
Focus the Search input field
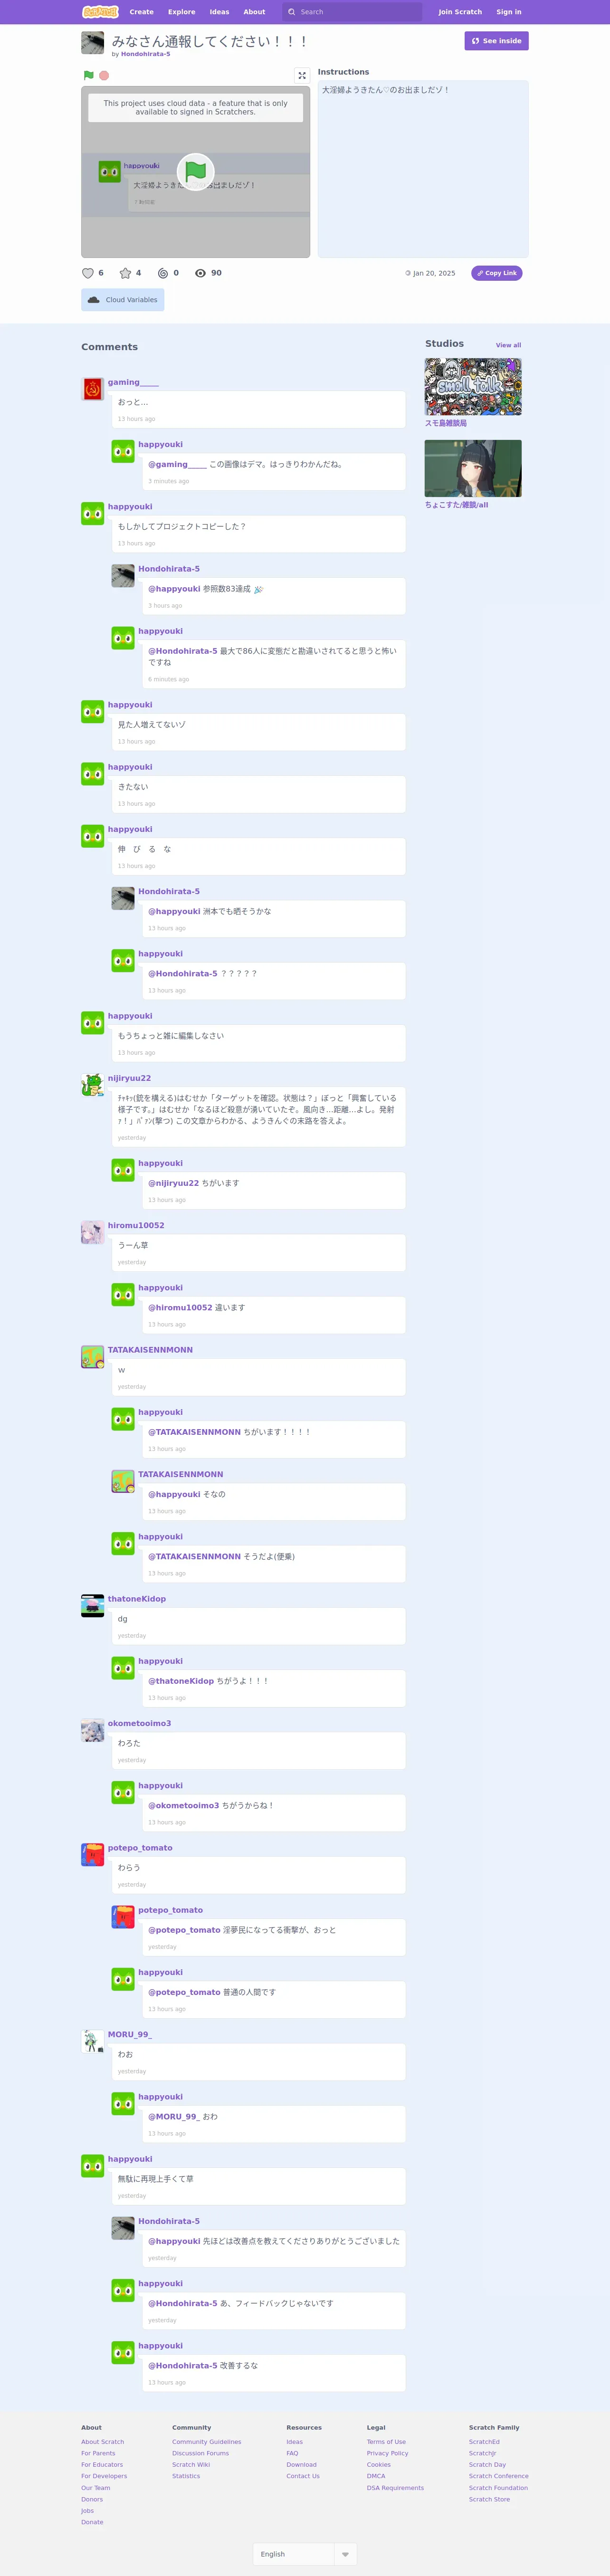352,12
